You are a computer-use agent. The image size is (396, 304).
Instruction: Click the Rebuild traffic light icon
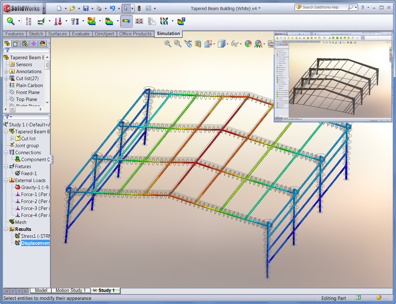(139, 9)
